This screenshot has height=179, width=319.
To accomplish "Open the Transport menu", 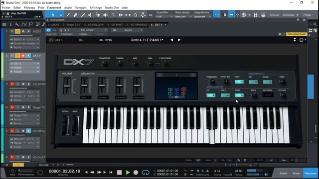I will click(x=81, y=7).
